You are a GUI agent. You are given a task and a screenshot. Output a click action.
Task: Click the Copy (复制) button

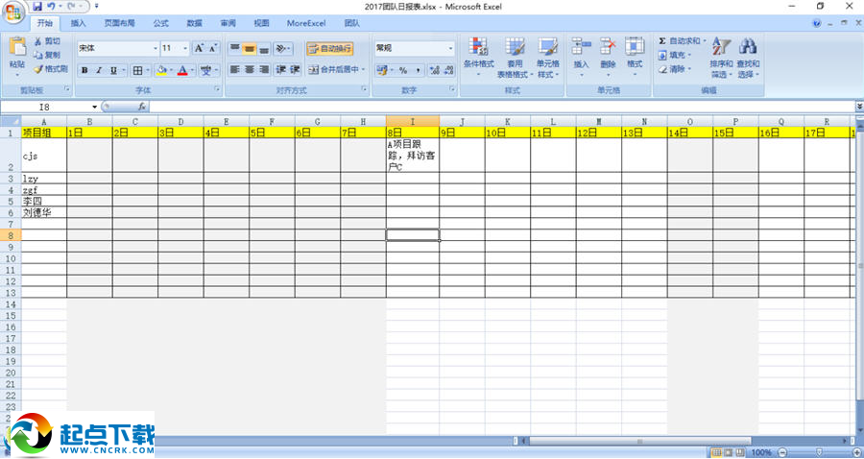(x=47, y=55)
